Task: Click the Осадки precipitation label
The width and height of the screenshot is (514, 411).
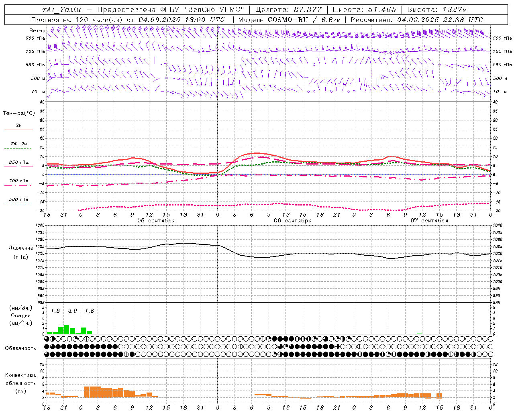Action: 21,315
